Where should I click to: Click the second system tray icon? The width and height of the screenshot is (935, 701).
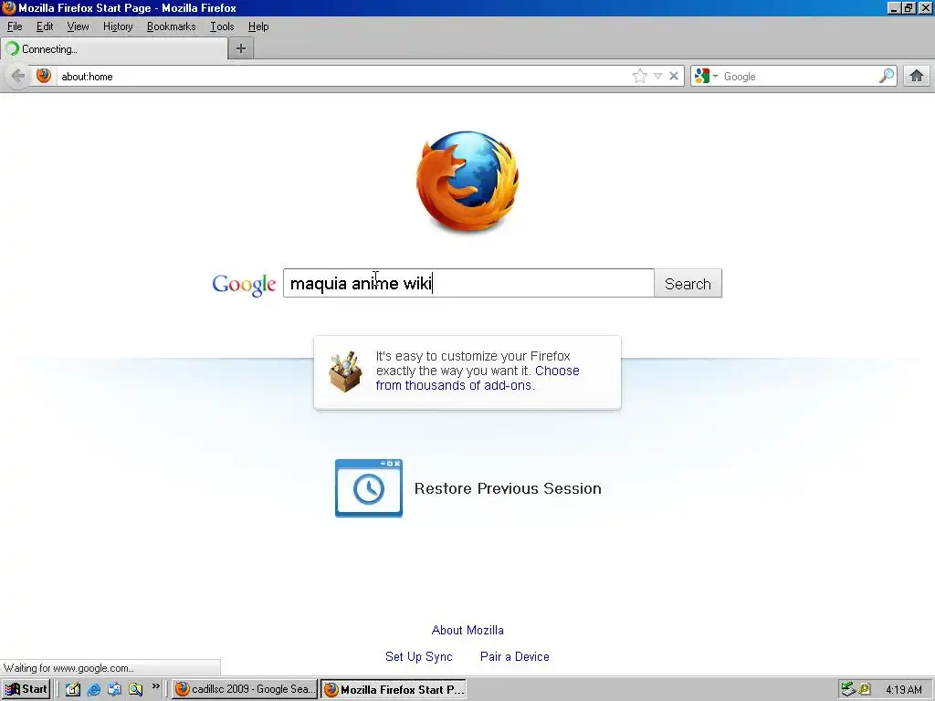[865, 690]
